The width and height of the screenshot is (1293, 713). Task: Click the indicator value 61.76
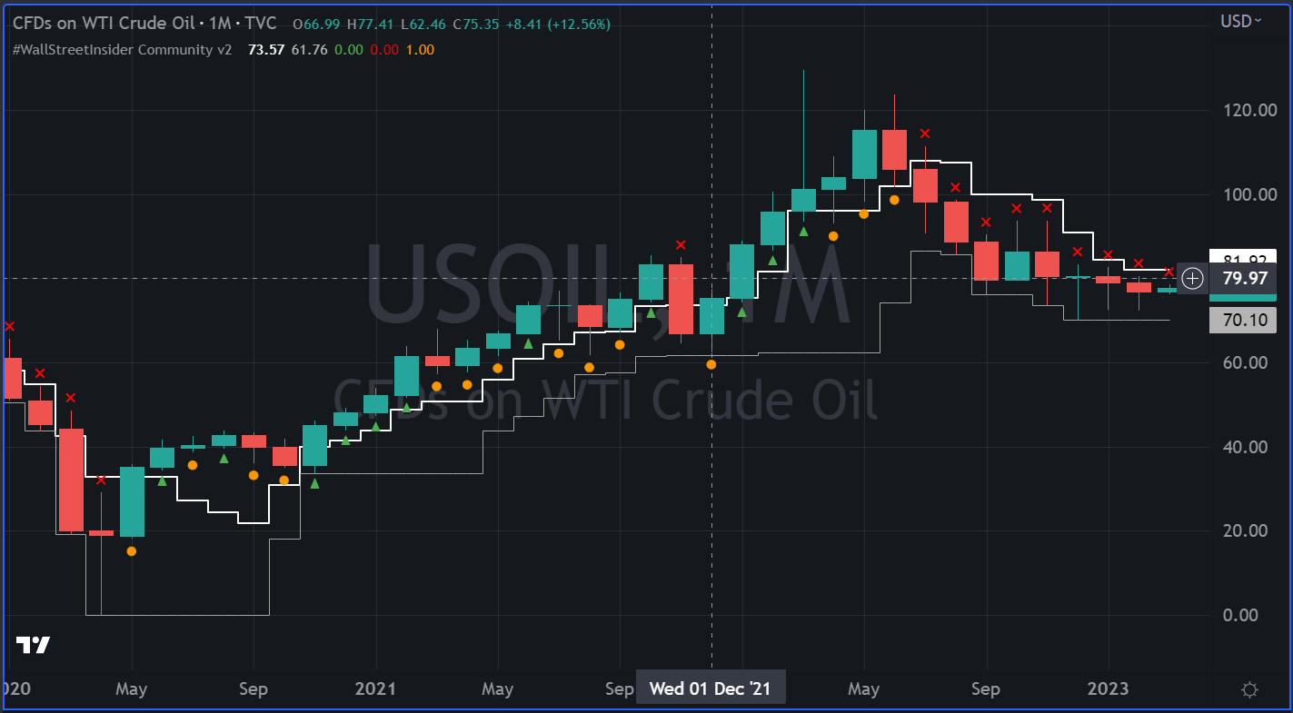click(309, 49)
